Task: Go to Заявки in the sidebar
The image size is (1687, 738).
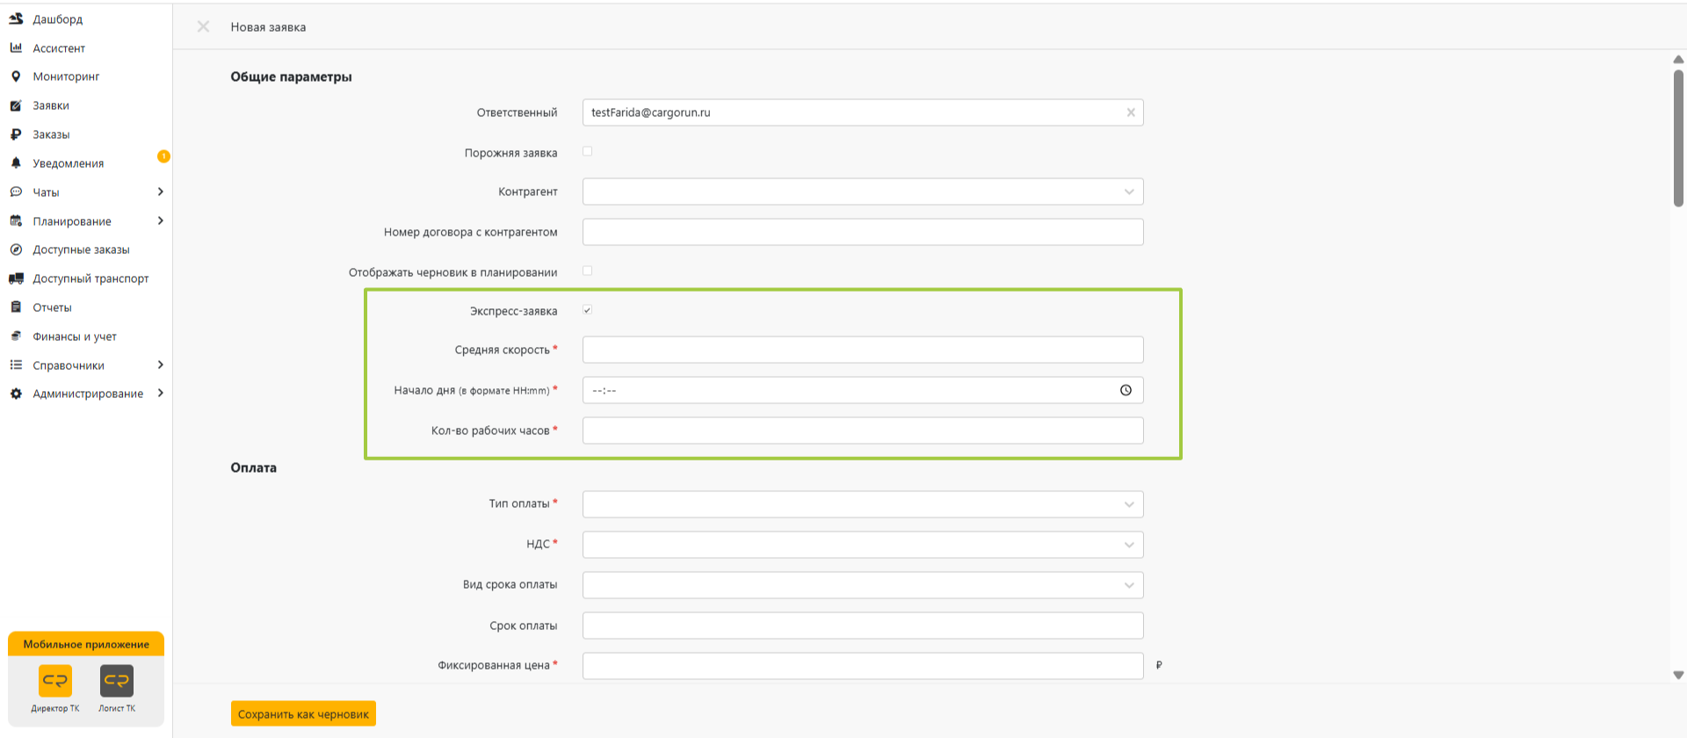Action: pyautogui.click(x=51, y=105)
